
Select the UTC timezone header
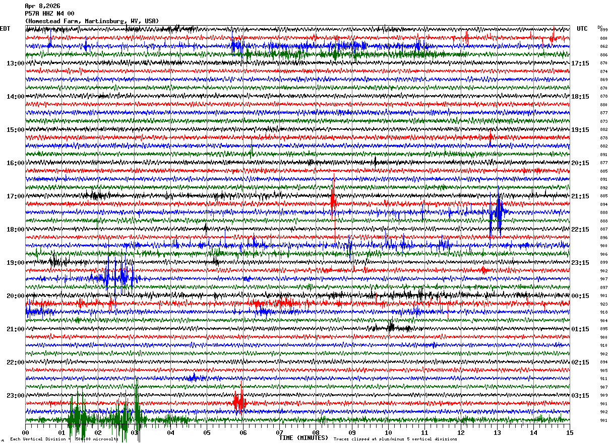[582, 29]
